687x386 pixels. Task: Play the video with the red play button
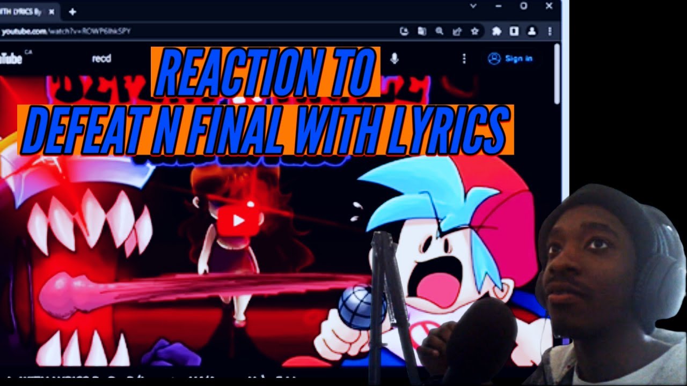coord(238,220)
